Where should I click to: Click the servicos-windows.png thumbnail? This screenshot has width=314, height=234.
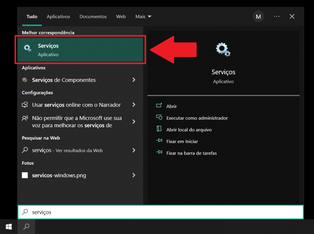25,175
